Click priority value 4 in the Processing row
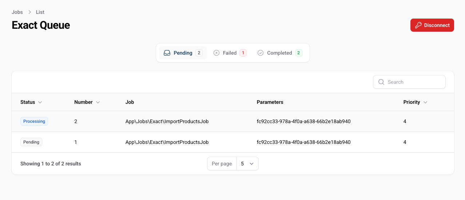Image resolution: width=465 pixels, height=200 pixels. point(405,121)
